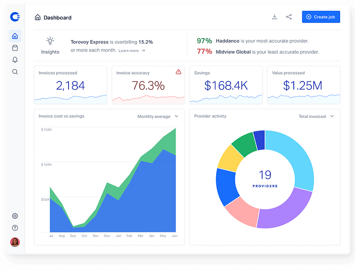
Task: Expand the Monthly average dropdown
Action: click(x=158, y=117)
